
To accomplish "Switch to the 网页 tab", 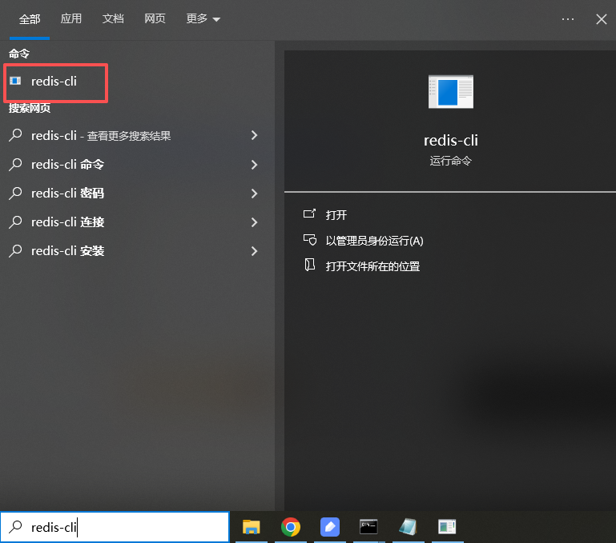I will click(x=155, y=18).
